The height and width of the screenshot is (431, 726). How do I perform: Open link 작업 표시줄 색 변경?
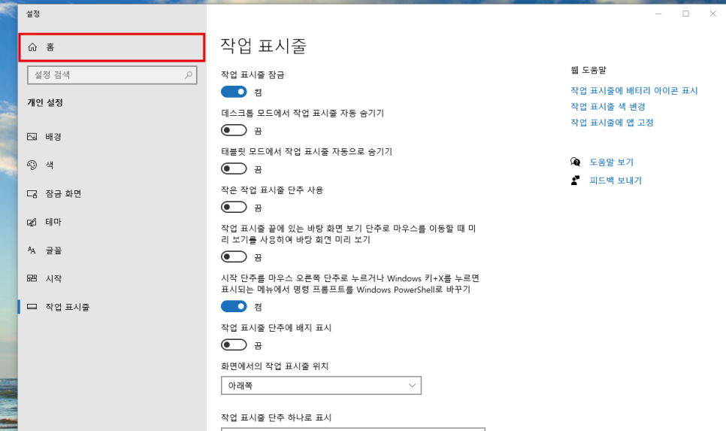[x=608, y=107]
